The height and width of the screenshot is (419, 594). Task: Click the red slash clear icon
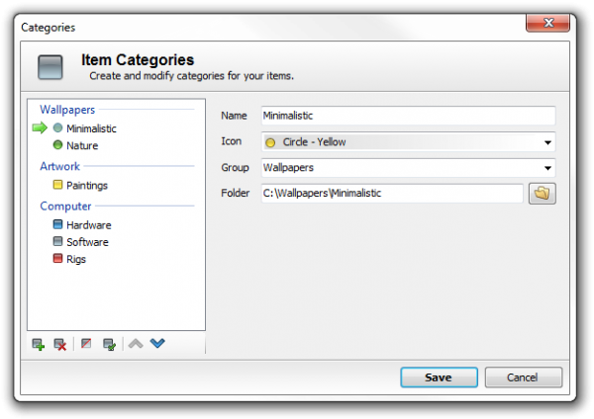(86, 344)
